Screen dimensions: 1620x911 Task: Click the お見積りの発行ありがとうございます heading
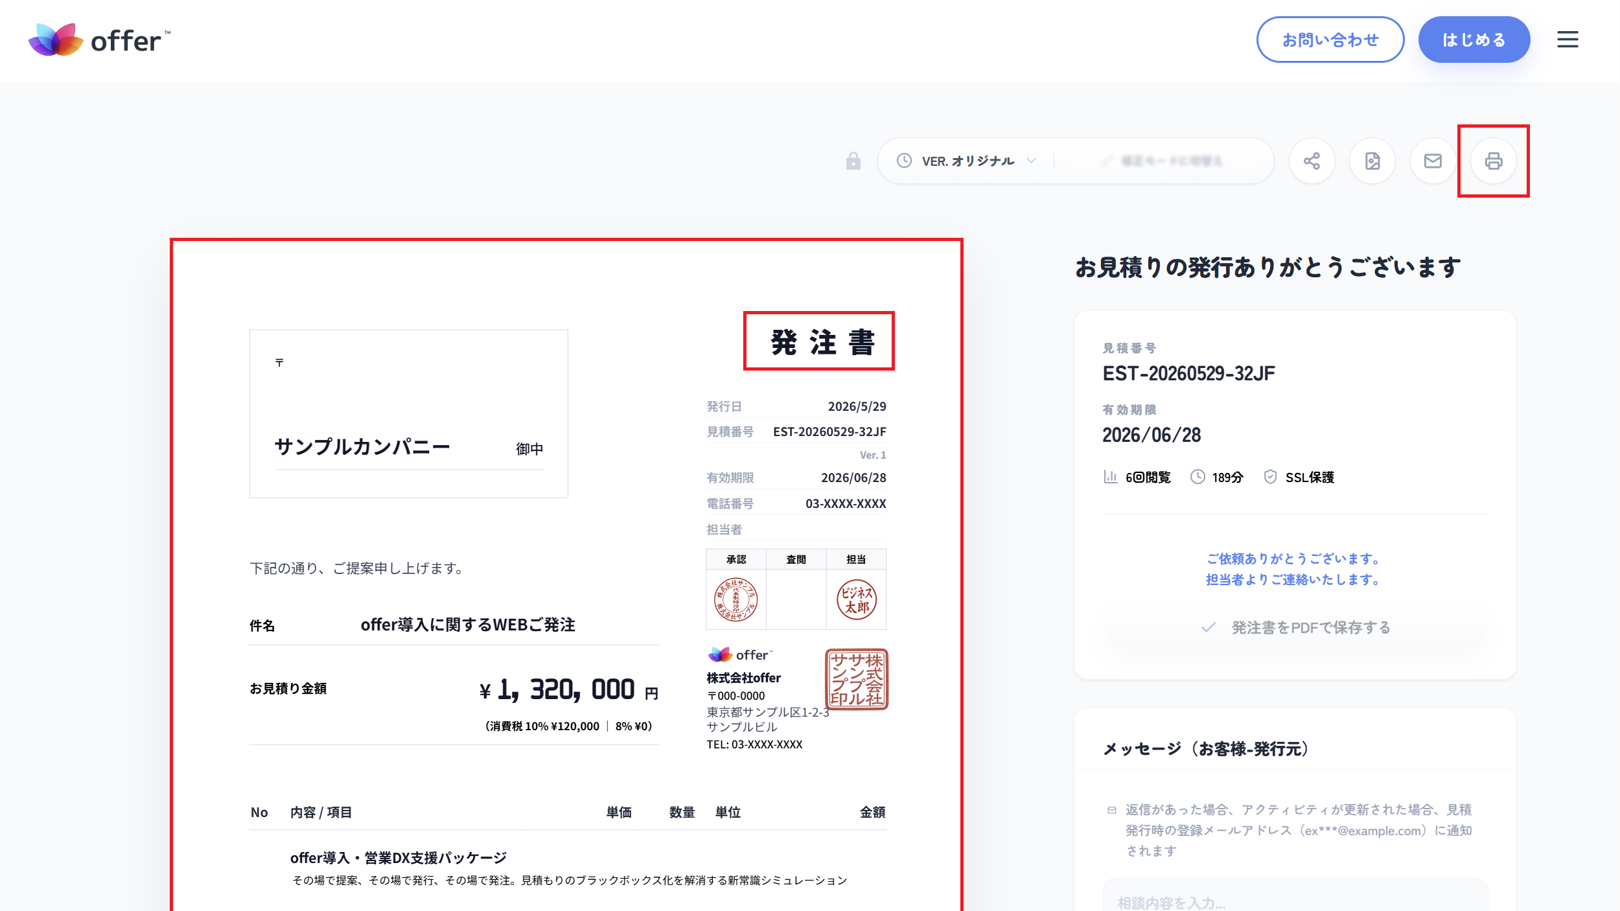pos(1268,267)
